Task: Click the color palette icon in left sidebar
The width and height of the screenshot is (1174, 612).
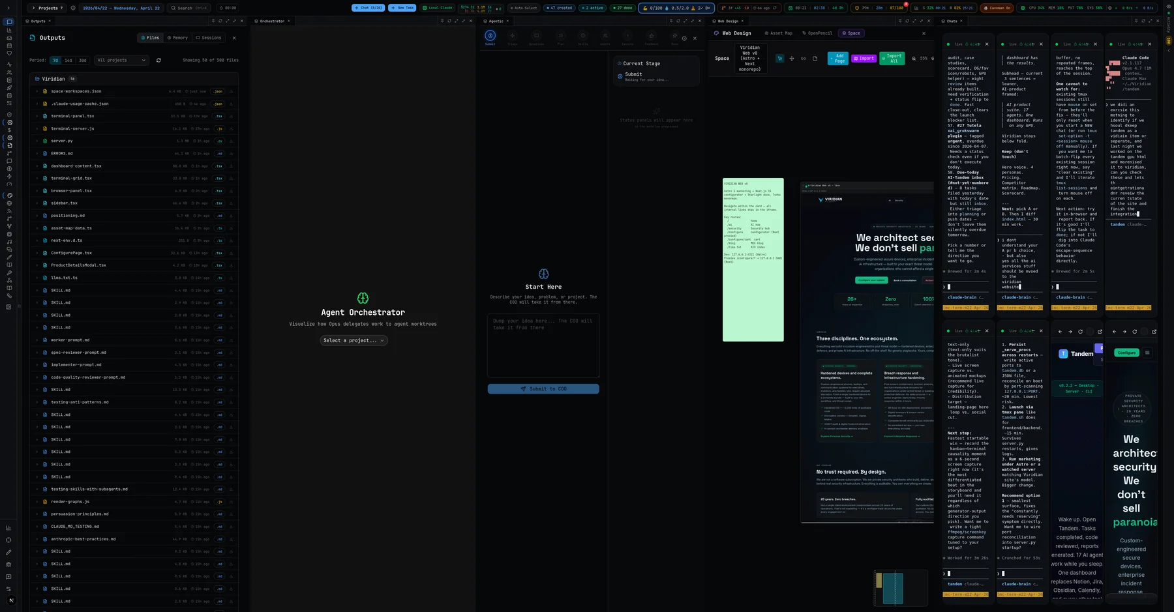Action: pos(9,196)
